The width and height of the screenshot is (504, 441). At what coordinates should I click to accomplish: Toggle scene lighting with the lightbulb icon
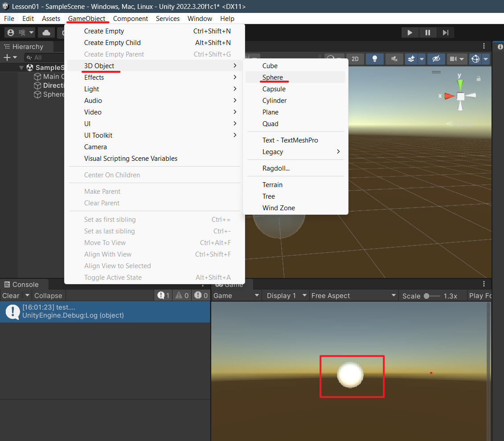click(375, 59)
